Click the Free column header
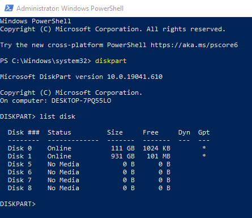Viewport: 252px width, 218px height. coord(151,132)
